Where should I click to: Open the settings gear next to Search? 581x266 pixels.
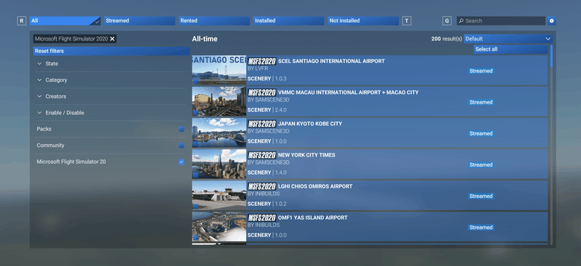pyautogui.click(x=551, y=21)
